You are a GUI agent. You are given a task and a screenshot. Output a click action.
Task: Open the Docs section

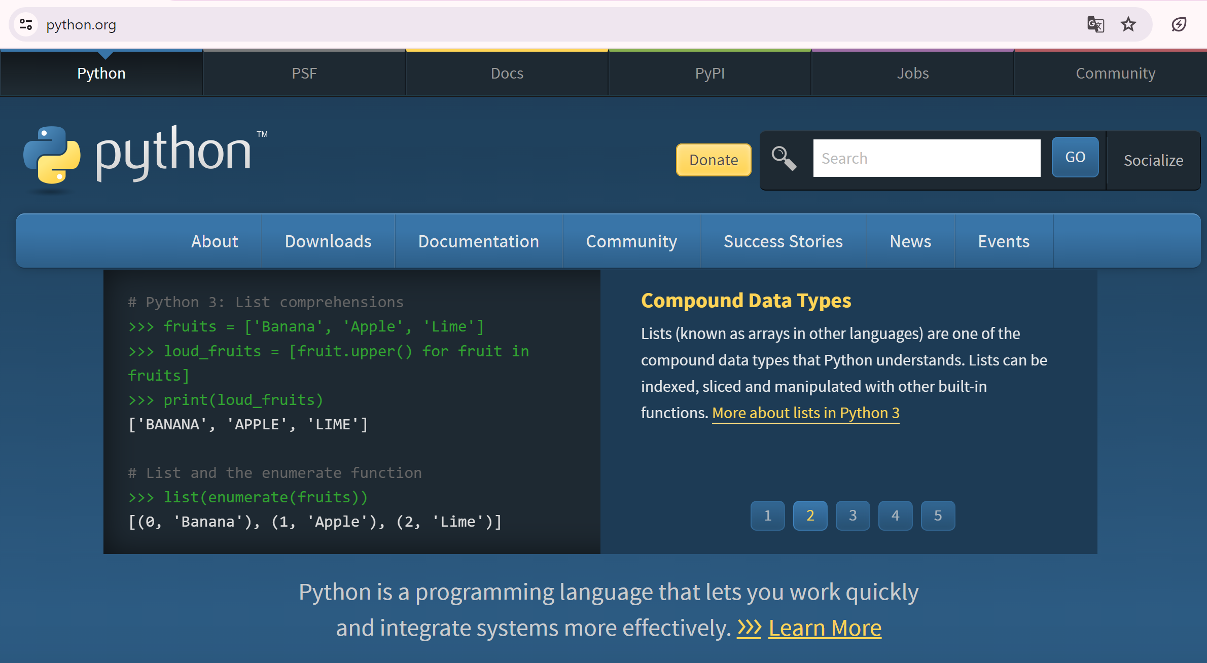(507, 72)
